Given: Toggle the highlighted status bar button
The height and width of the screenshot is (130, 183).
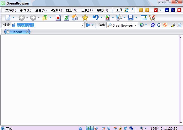Looking at the screenshot, I should (88, 128).
